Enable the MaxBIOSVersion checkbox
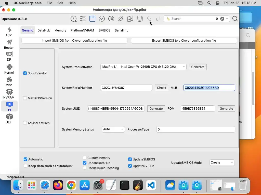261x195 pixels. pos(25,98)
